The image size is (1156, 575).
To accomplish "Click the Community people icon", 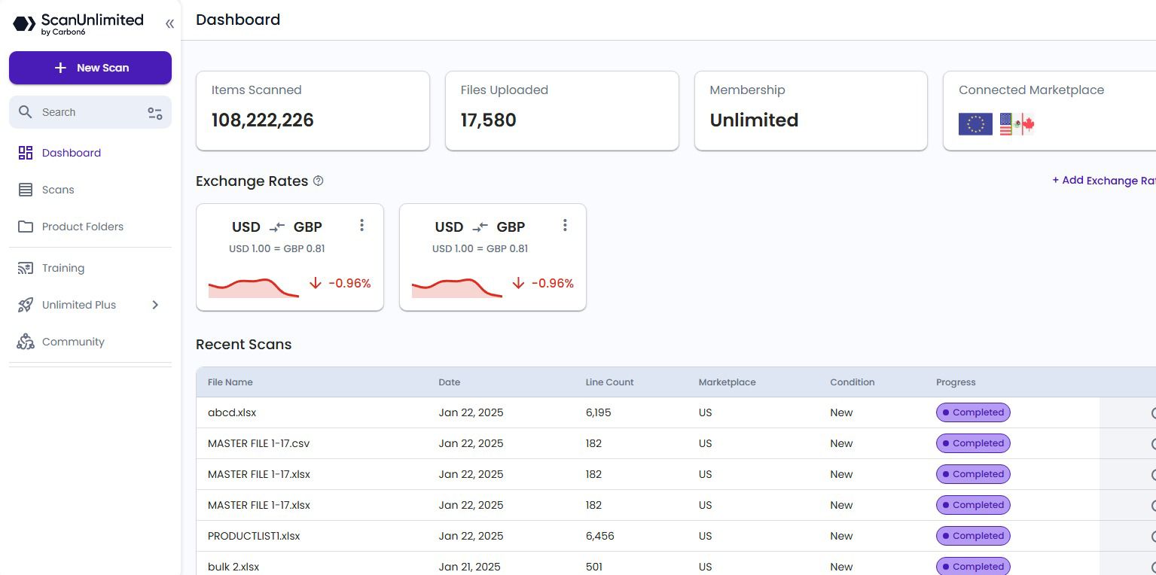I will (26, 342).
